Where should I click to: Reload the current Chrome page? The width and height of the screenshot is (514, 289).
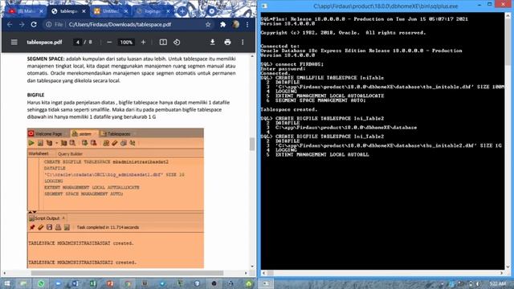tap(34, 25)
